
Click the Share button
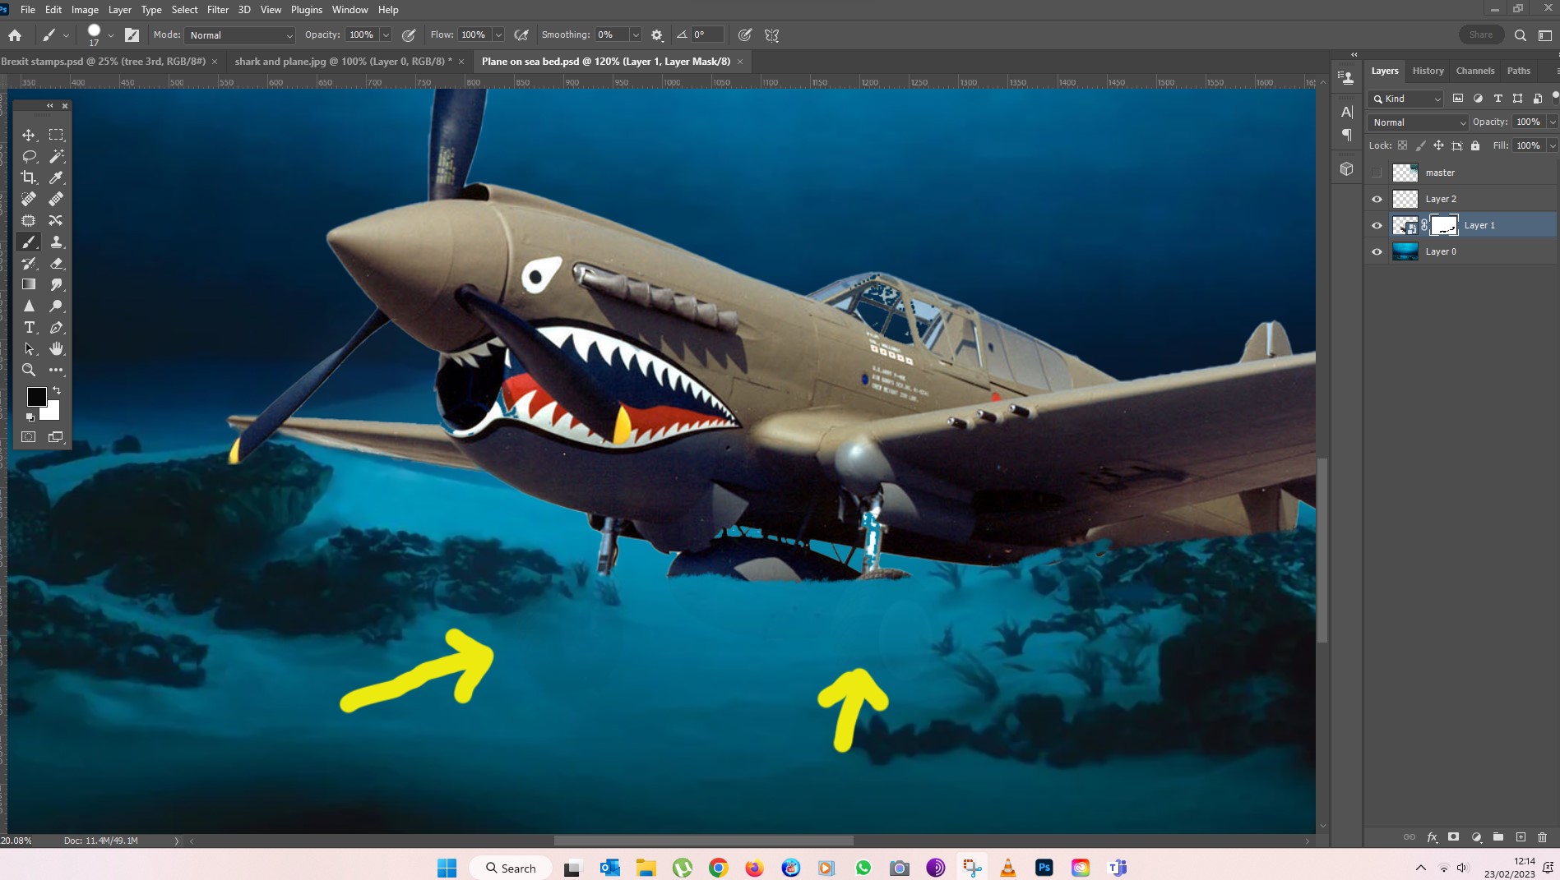[1480, 35]
